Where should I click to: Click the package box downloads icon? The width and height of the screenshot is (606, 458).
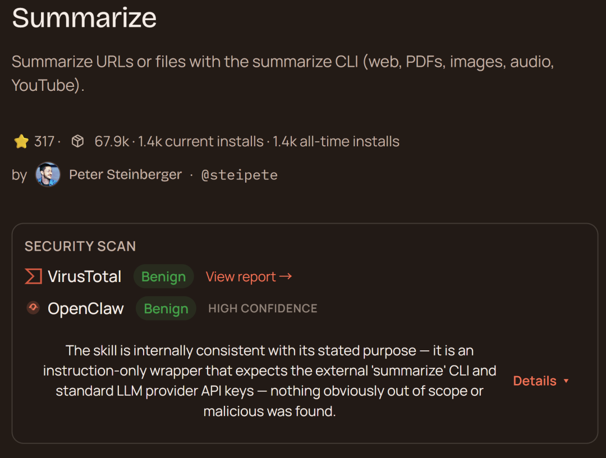point(77,142)
